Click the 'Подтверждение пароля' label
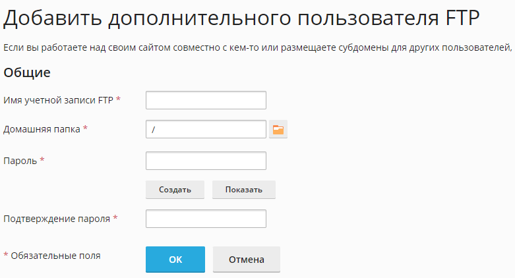Image resolution: width=515 pixels, height=278 pixels. point(57,218)
